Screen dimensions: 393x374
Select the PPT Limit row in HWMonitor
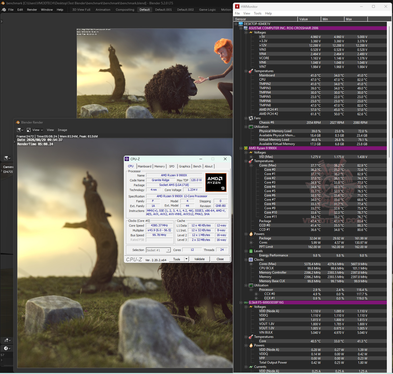(310, 247)
